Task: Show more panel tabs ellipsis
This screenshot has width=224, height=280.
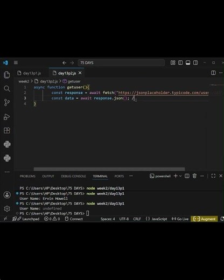Action: [x=131, y=176]
